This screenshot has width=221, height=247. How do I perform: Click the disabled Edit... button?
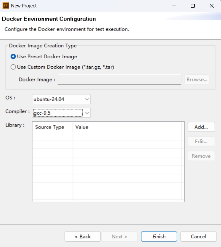click(x=201, y=141)
